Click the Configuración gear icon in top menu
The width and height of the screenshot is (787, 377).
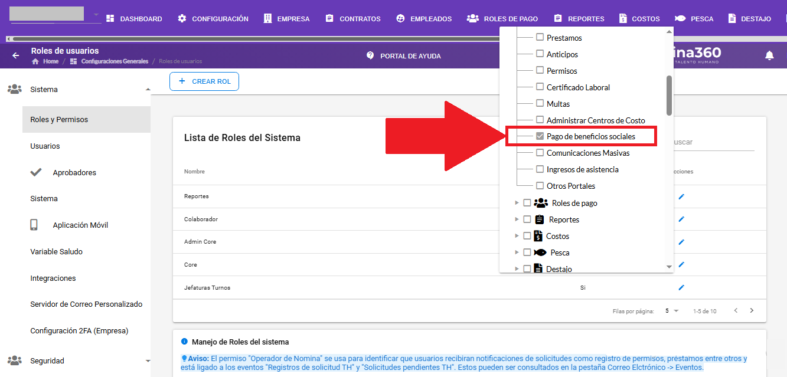[182, 18]
